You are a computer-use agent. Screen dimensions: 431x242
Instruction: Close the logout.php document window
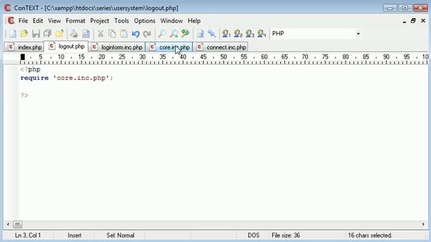pos(423,21)
